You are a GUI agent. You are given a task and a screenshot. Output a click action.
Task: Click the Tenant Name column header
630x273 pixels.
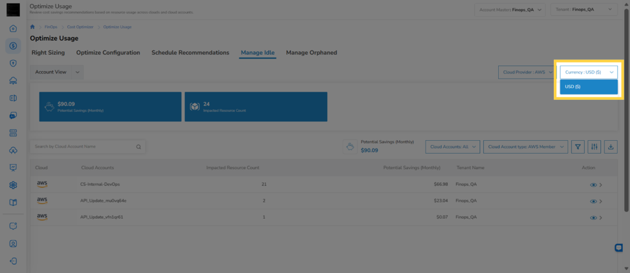tap(470, 167)
